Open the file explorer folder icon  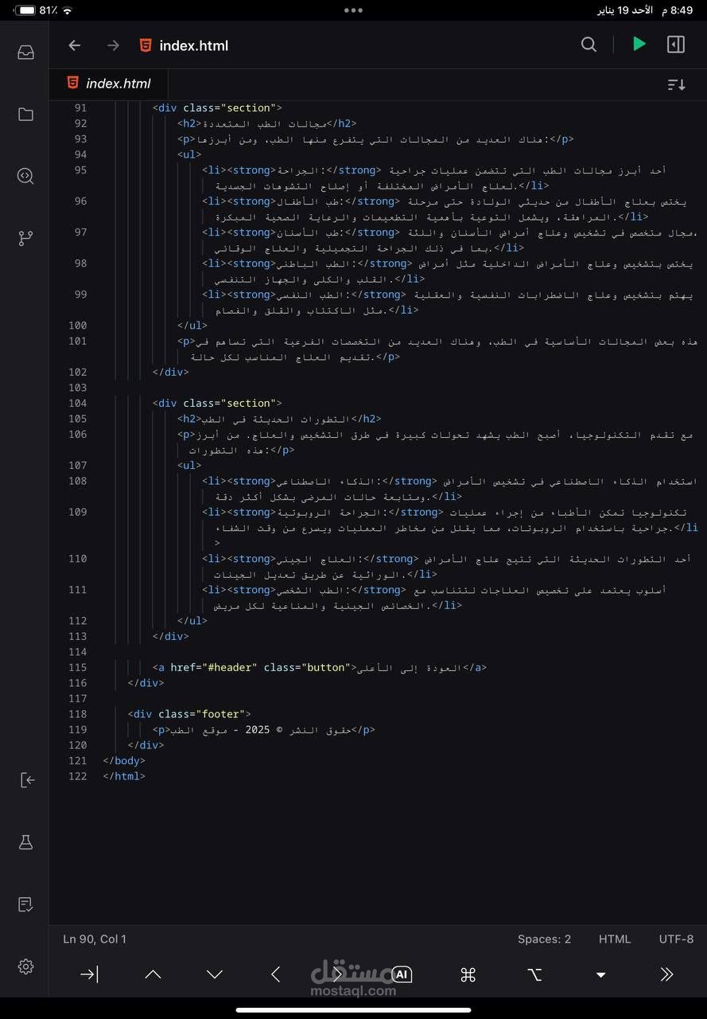point(25,115)
